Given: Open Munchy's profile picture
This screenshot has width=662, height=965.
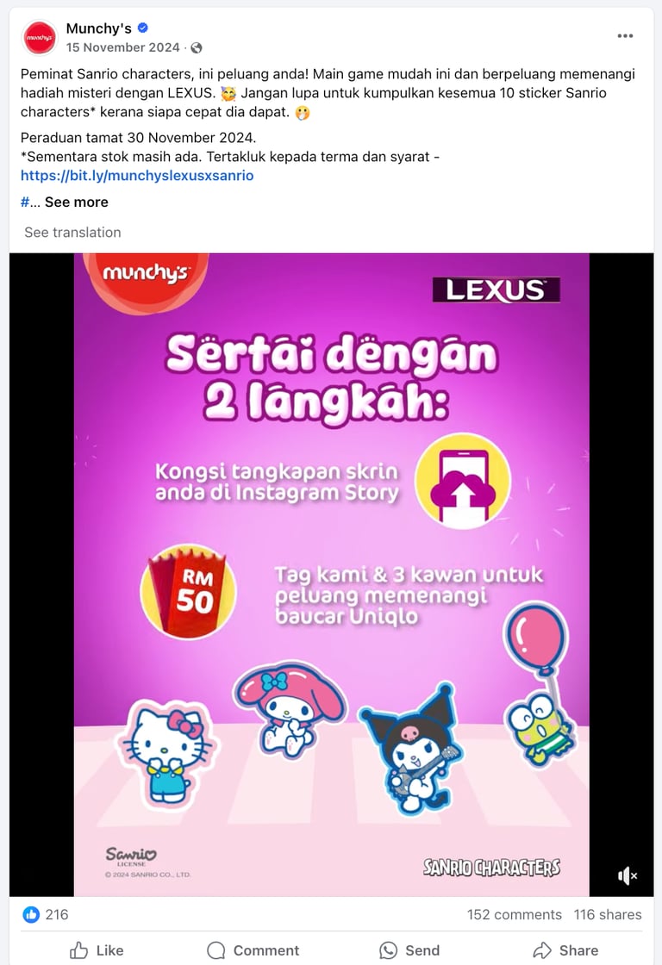Looking at the screenshot, I should click(x=40, y=38).
